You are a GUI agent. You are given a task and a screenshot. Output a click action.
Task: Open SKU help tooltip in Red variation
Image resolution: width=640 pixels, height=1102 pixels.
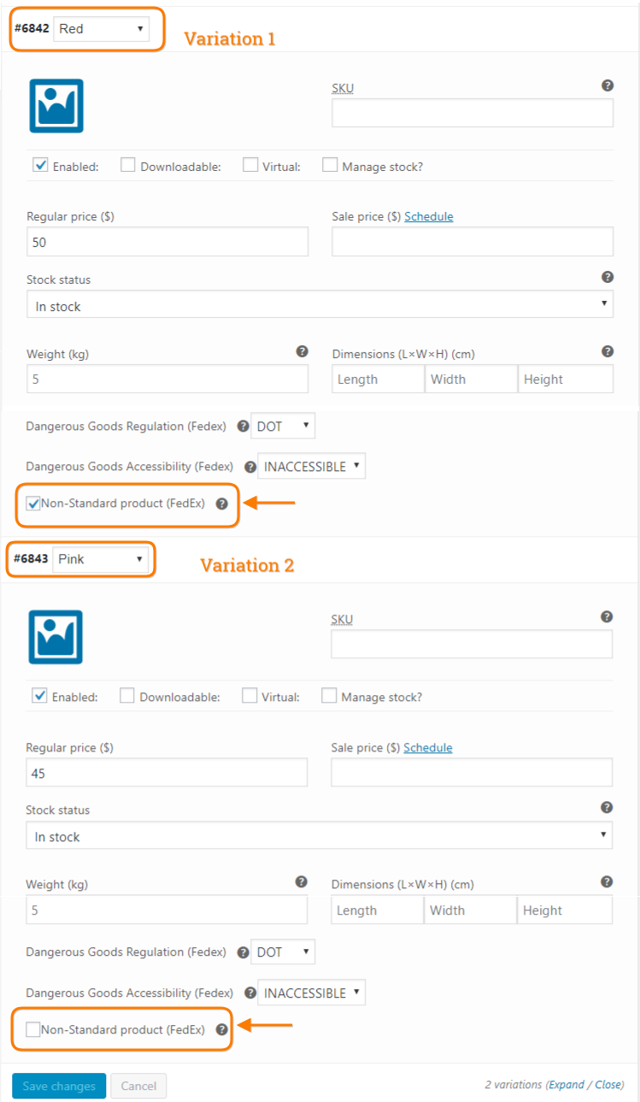(x=608, y=85)
